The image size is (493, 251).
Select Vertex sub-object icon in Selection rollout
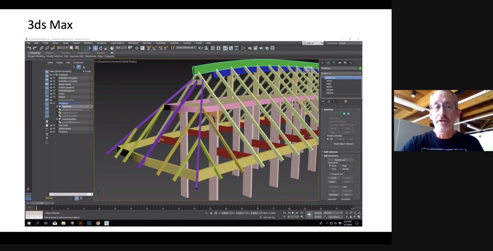click(x=331, y=114)
